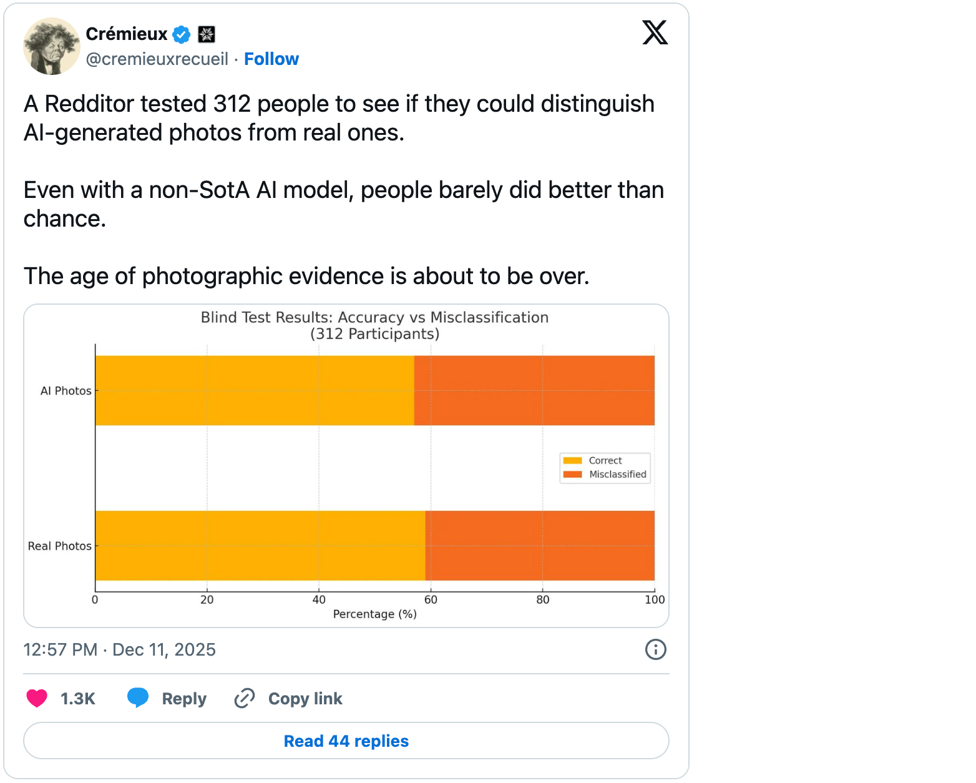The image size is (976, 783).
Task: Click the blue verified checkmark badge
Action: click(x=182, y=34)
